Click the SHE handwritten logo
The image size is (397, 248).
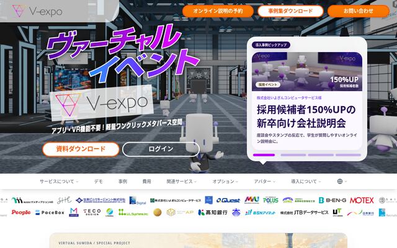click(x=64, y=200)
